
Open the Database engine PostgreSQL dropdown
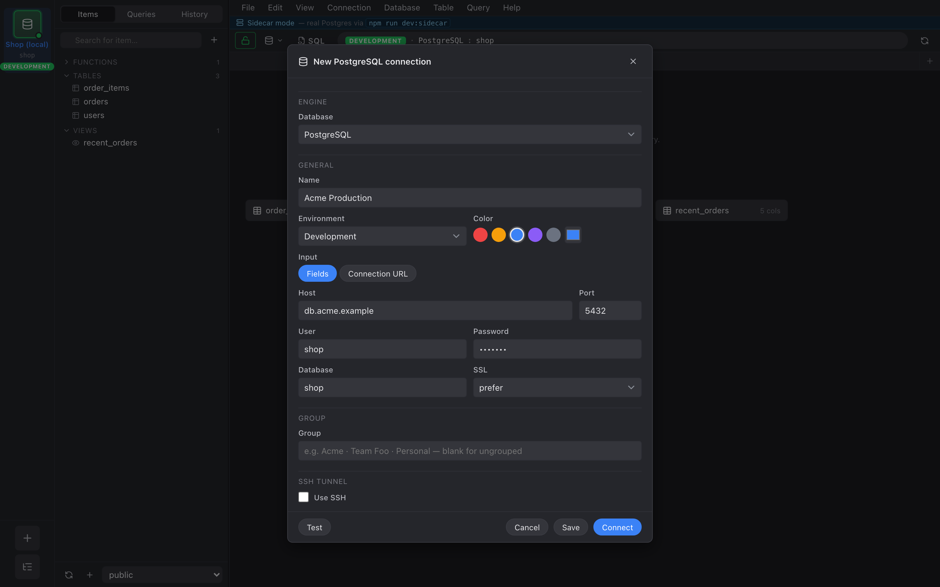(470, 134)
